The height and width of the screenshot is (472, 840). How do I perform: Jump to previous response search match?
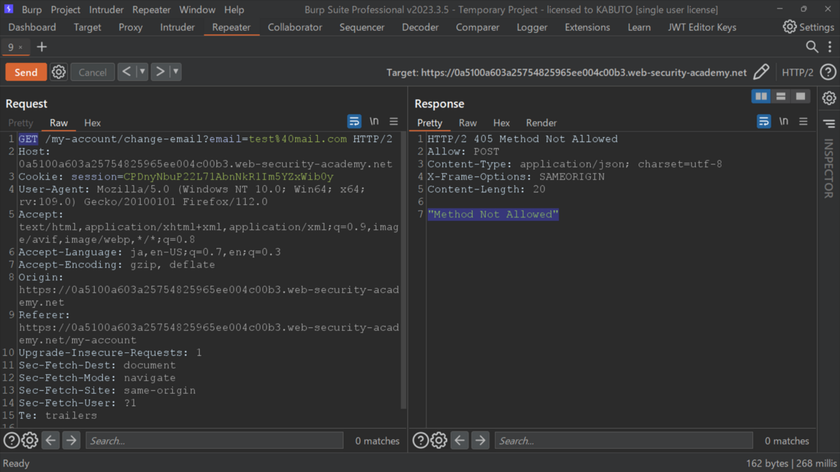[459, 441]
